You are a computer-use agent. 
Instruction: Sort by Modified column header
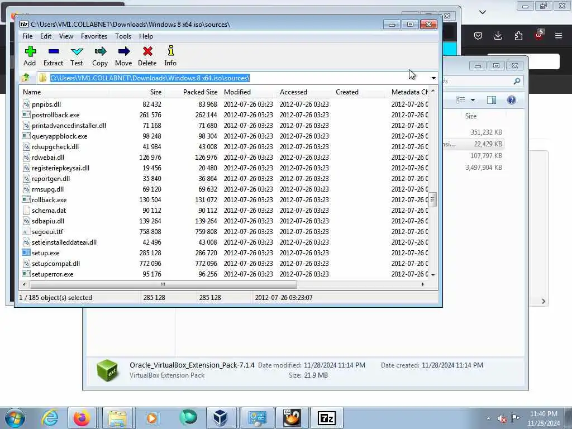249,92
